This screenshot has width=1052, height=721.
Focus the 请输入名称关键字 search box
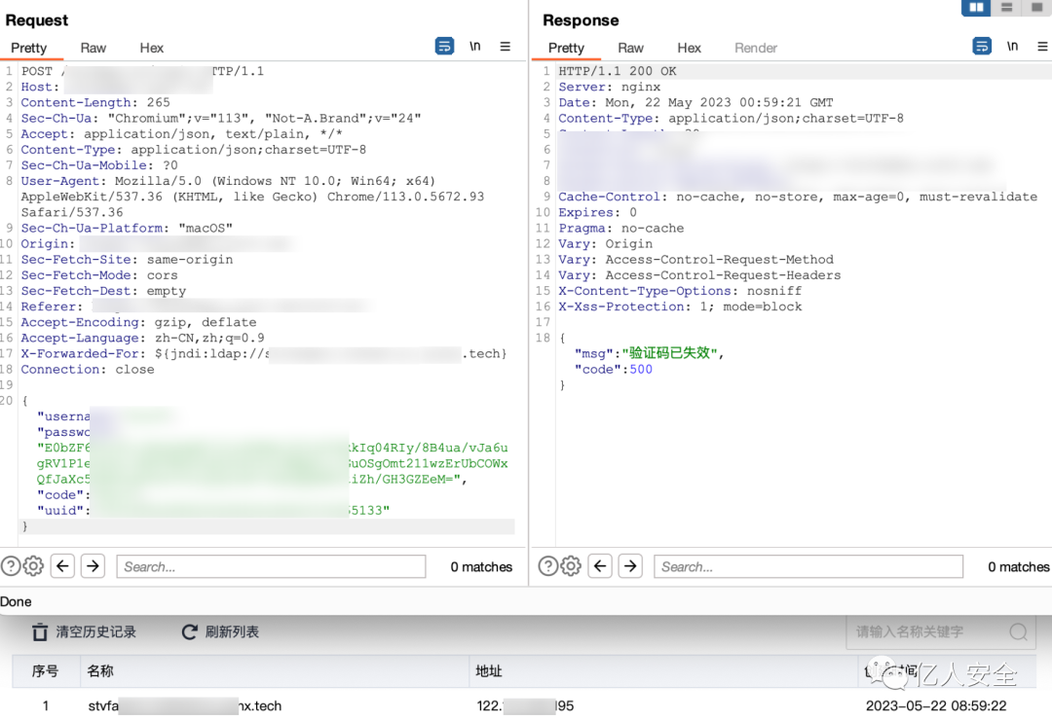coord(940,631)
